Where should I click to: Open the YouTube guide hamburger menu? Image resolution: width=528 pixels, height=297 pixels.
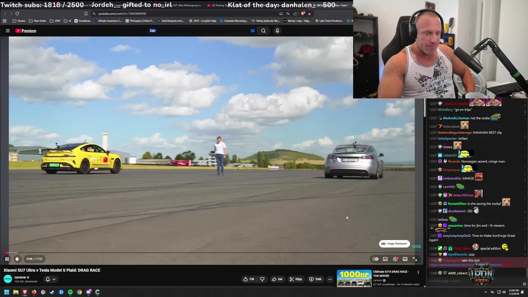click(x=7, y=31)
